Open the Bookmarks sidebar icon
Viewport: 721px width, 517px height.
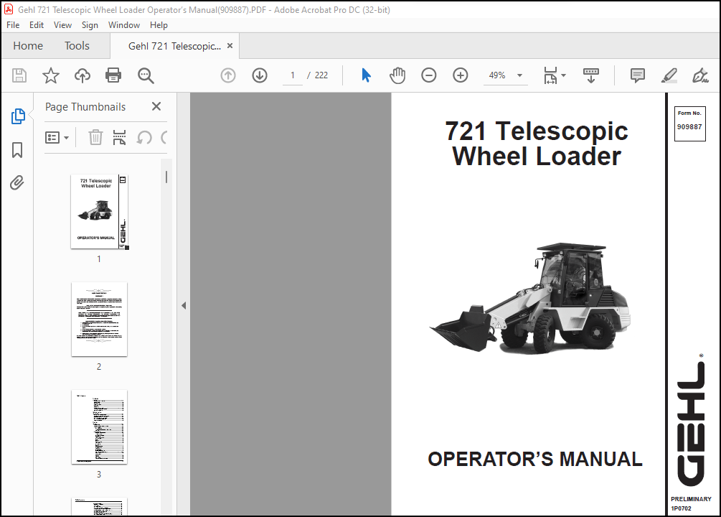(x=17, y=149)
